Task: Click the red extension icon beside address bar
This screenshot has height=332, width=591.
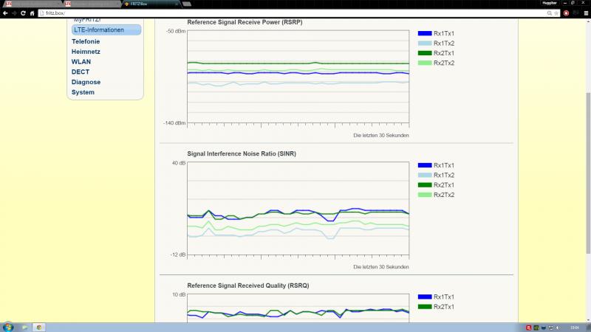Action: (566, 13)
